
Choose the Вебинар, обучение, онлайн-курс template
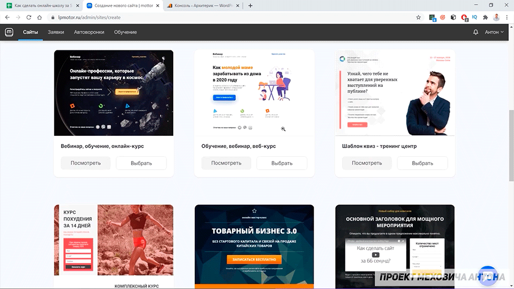[141, 163]
